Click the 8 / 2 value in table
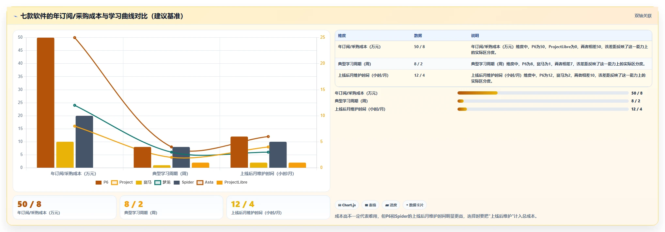The width and height of the screenshot is (665, 232). pos(418,64)
